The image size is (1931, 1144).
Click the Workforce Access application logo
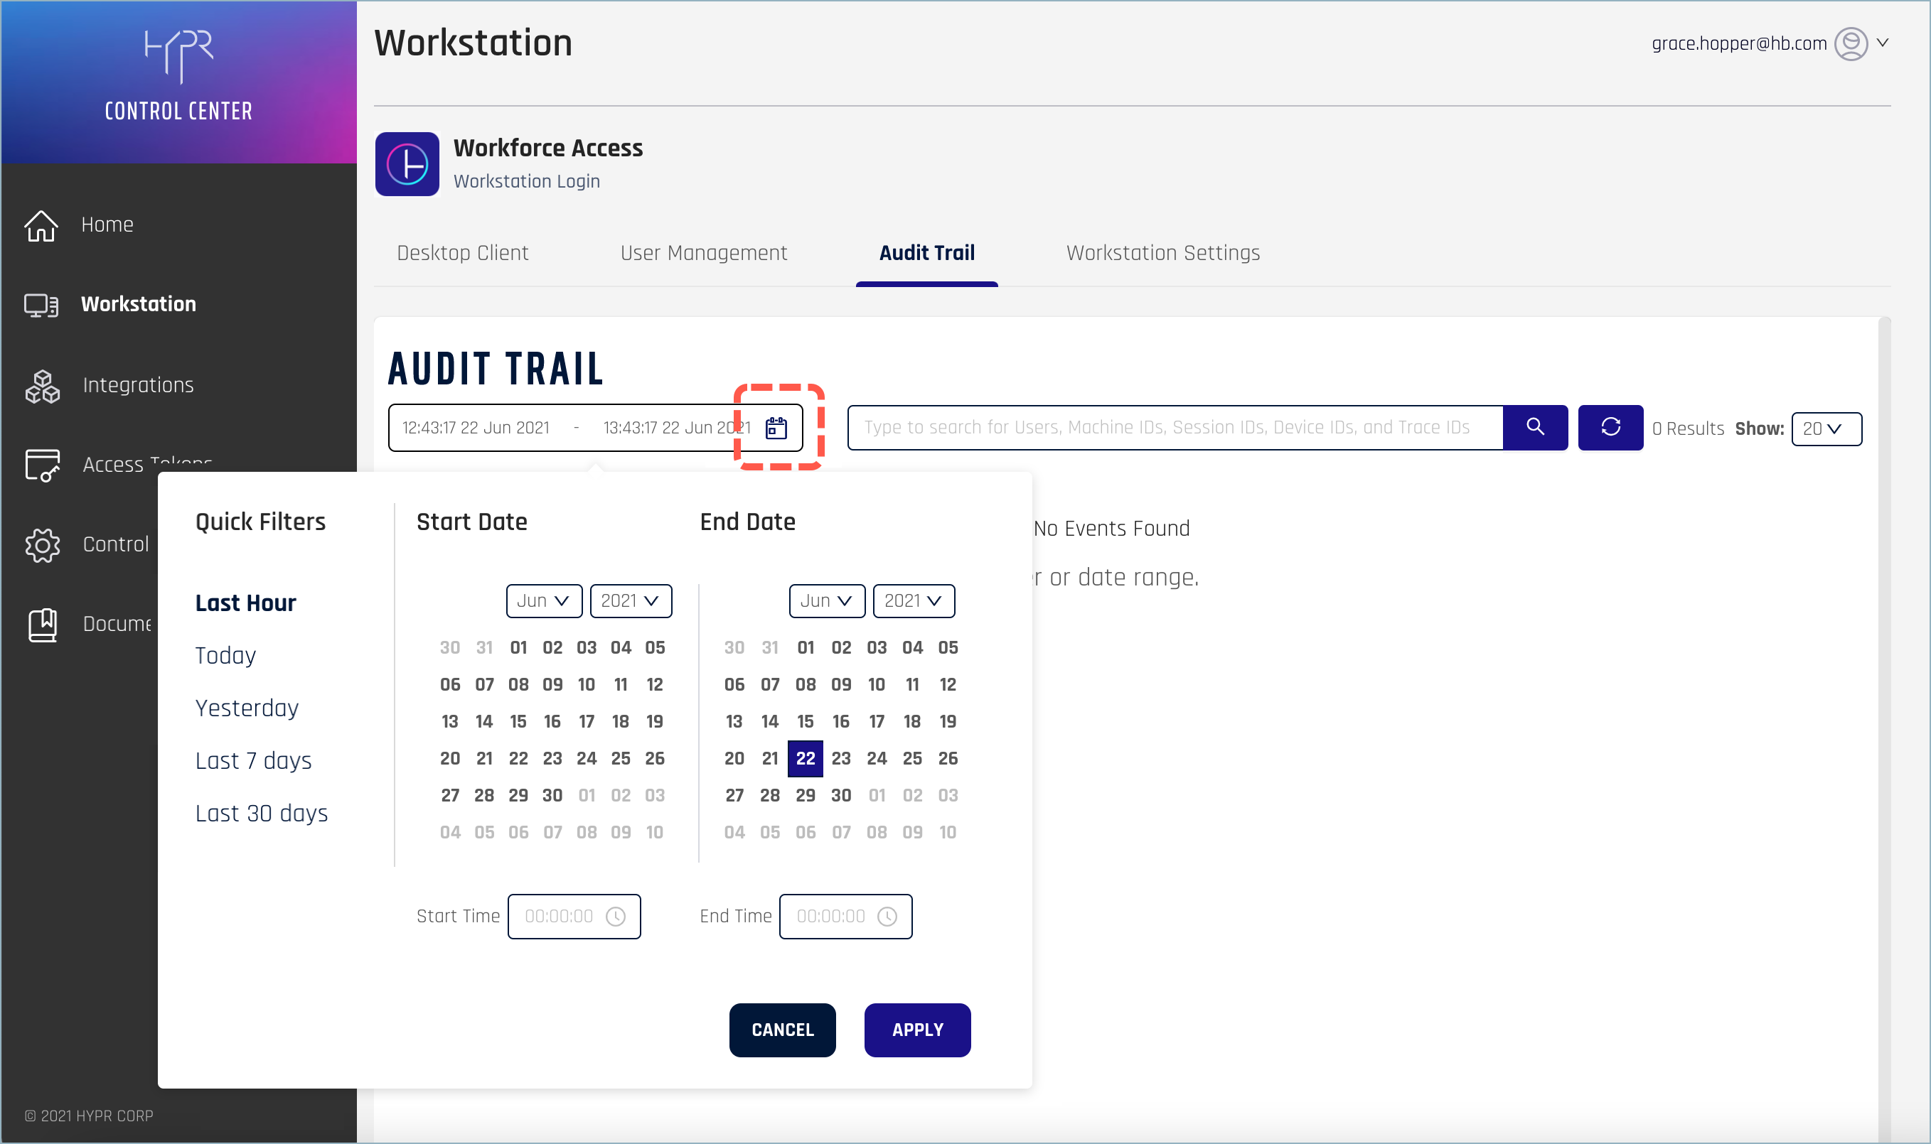407,164
